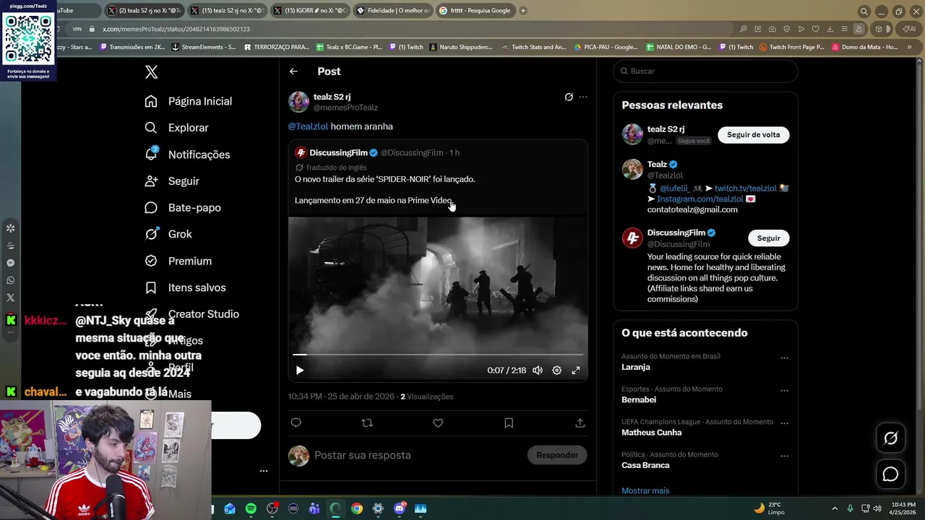
Task: Open Google Chrome from the taskbar
Action: [x=357, y=508]
